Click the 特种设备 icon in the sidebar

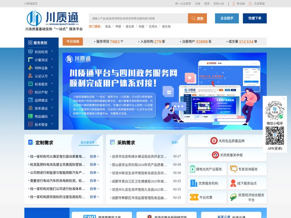pyautogui.click(x=30, y=68)
